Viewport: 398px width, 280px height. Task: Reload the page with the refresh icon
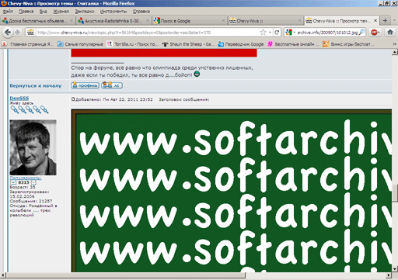click(x=277, y=33)
